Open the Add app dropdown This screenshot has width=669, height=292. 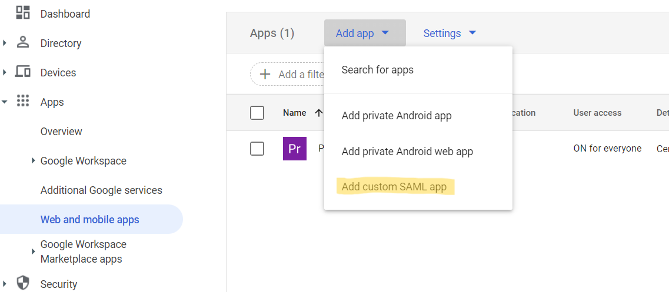(365, 33)
